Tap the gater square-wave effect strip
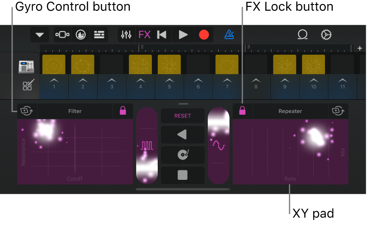367x226 pixels. tap(147, 146)
